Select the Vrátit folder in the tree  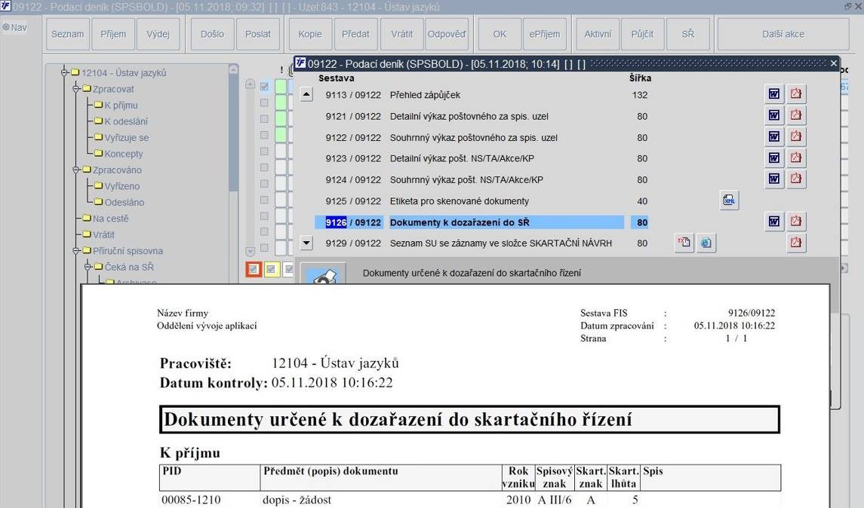tap(99, 234)
